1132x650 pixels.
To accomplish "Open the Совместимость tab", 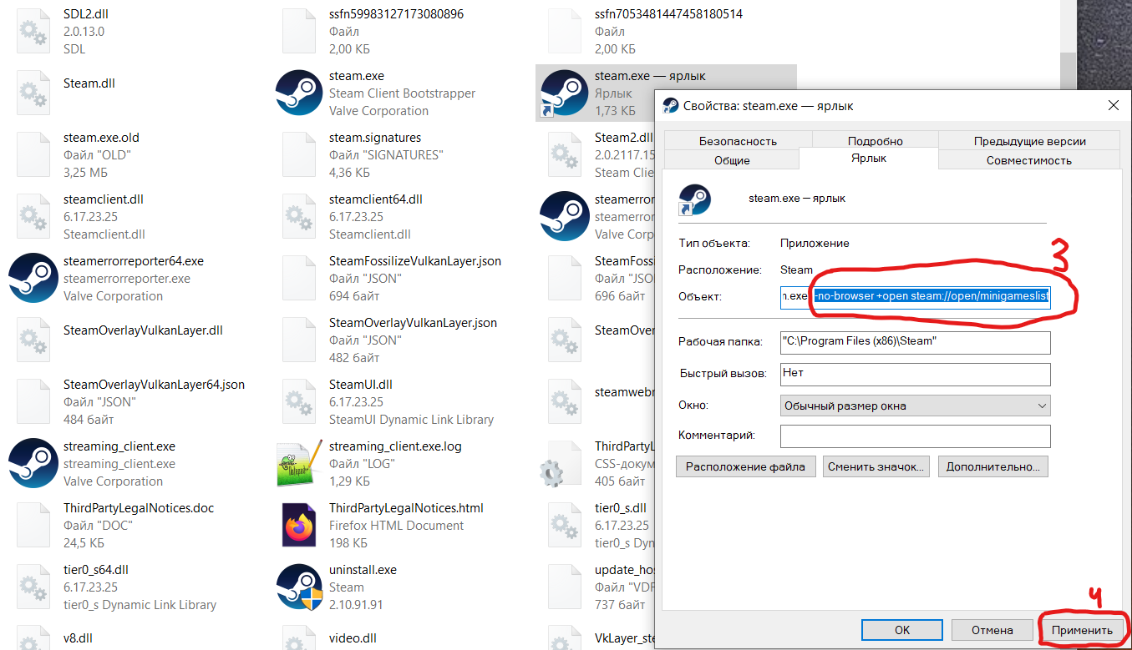I will point(1028,160).
